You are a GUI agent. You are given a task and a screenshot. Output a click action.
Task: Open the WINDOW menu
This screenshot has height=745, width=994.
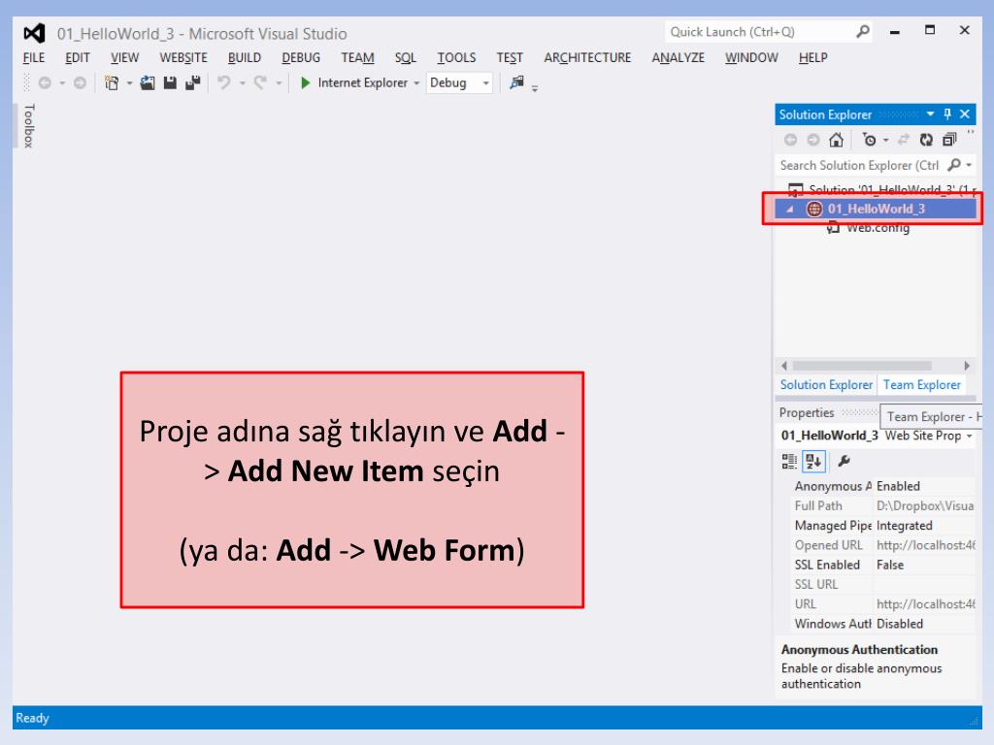click(751, 57)
